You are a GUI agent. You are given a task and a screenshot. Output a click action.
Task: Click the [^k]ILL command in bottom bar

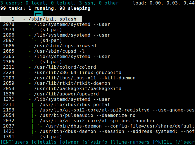point(162,142)
